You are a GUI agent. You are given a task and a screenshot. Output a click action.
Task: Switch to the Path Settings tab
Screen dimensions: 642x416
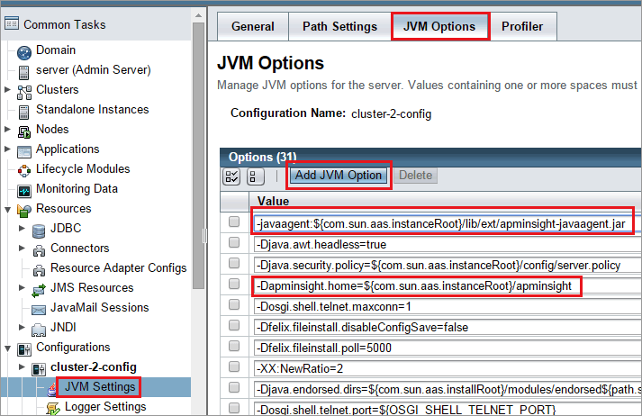point(339,26)
